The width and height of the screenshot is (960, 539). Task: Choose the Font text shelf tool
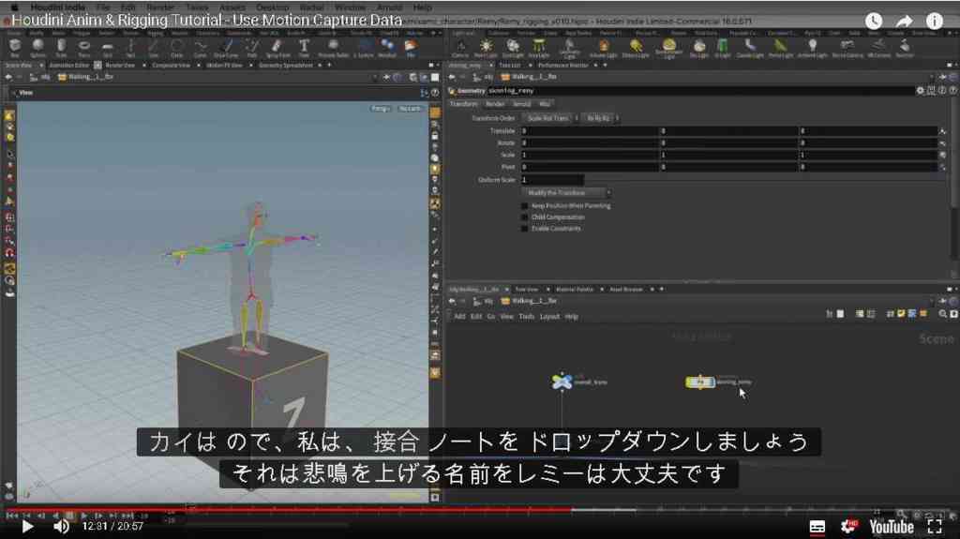[x=304, y=47]
